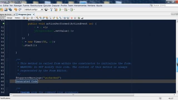Click the Previous Bookmark icon

[x=54, y=18]
